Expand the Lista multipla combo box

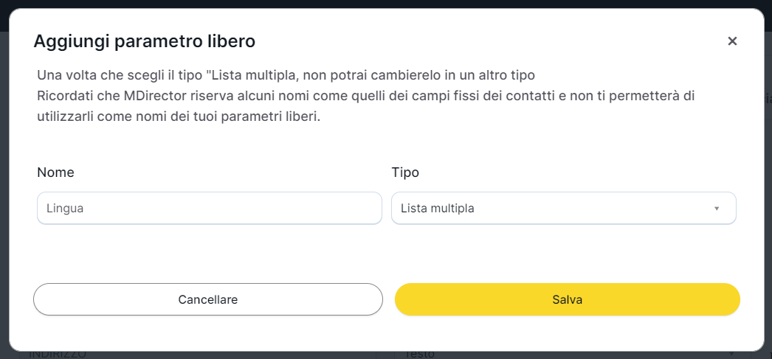(x=563, y=209)
